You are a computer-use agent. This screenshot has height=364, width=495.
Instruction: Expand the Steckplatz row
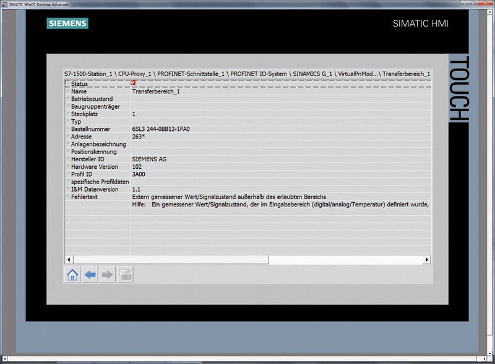coord(67,113)
